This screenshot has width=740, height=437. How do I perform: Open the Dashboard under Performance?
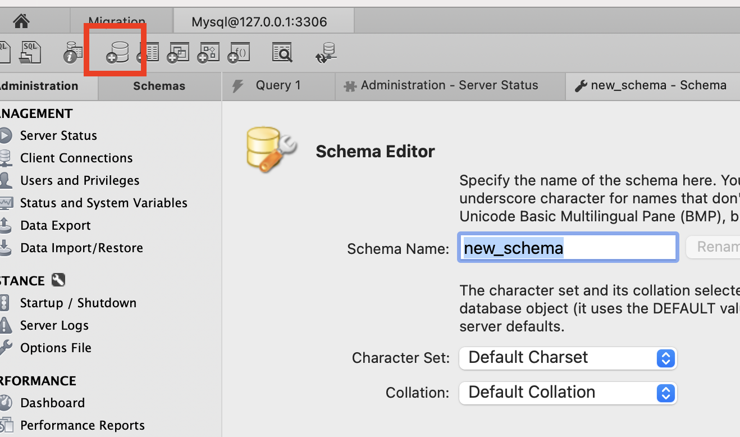[x=52, y=403]
